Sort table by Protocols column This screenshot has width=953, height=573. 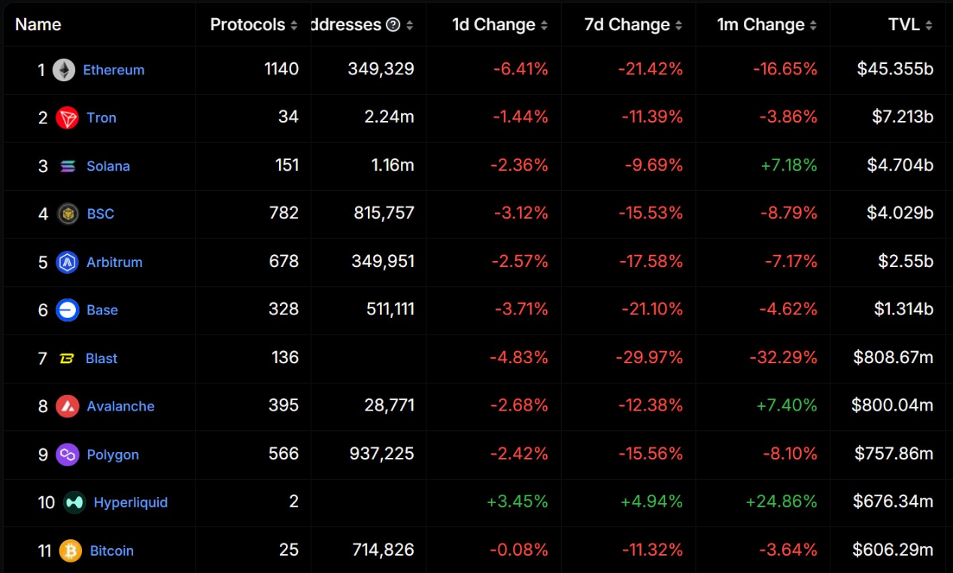293,26
